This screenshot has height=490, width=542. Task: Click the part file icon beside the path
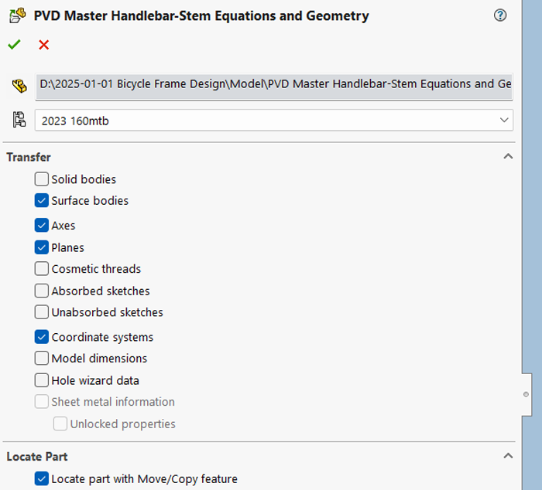[x=19, y=86]
